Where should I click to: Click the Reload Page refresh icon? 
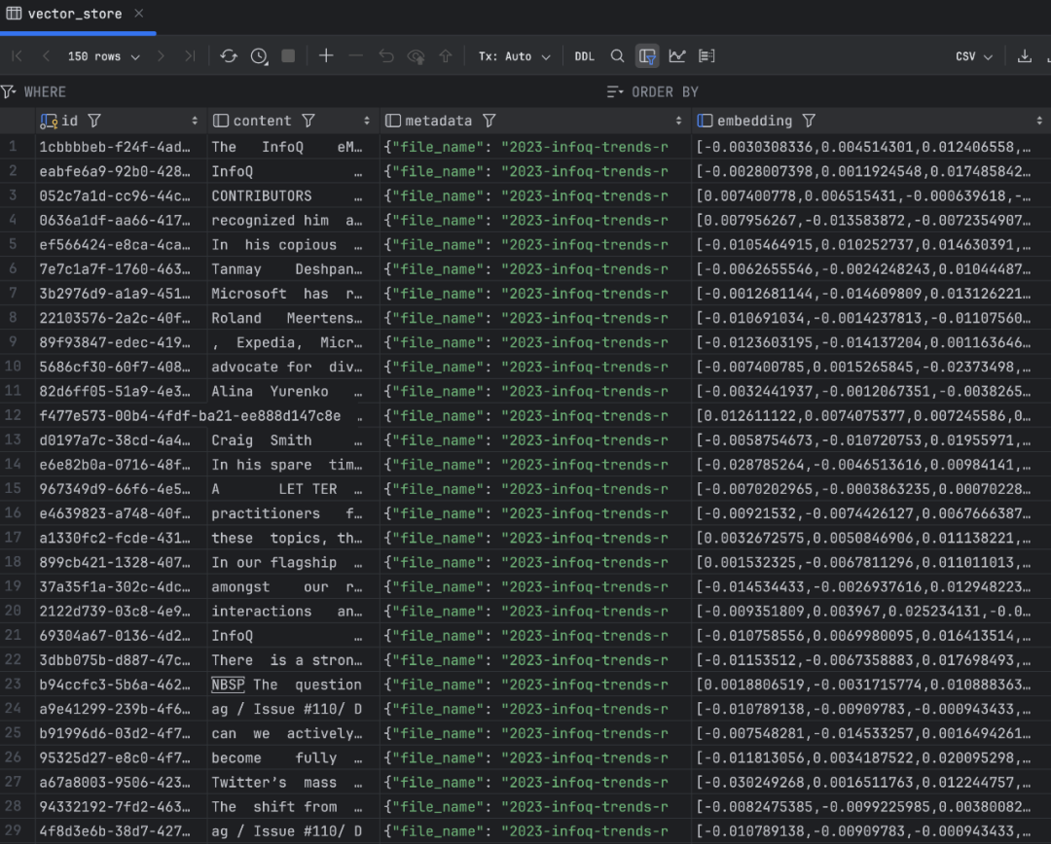coord(229,56)
